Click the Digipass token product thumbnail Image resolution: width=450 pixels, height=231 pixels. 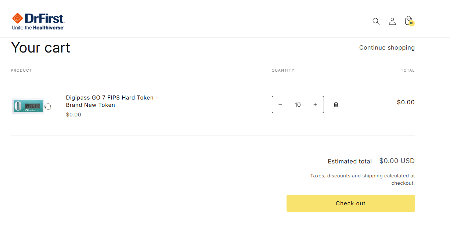[x=32, y=106]
